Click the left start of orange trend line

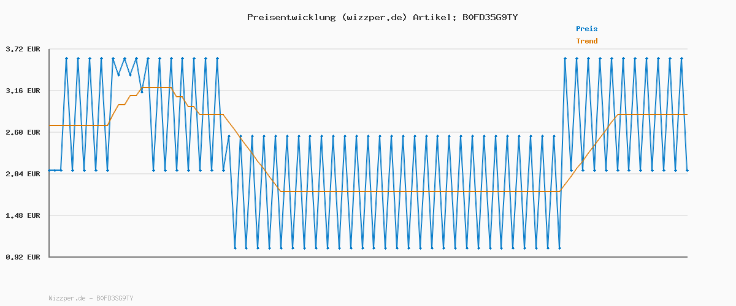pos(50,125)
